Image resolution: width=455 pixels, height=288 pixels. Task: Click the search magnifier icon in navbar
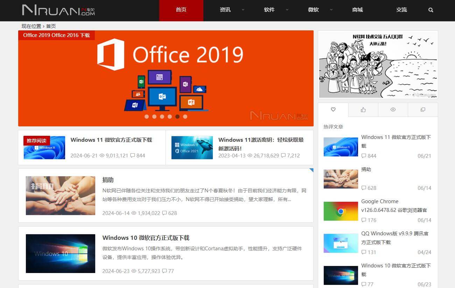[x=431, y=10]
